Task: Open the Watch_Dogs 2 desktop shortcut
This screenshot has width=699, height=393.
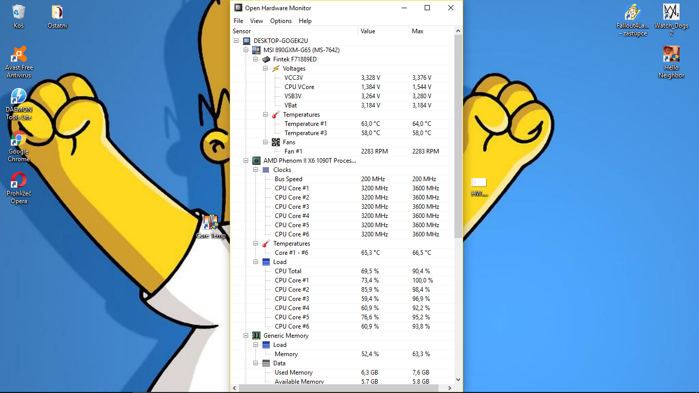Action: tap(671, 13)
